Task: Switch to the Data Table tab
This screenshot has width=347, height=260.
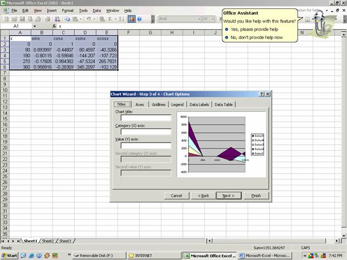Action: pos(223,105)
